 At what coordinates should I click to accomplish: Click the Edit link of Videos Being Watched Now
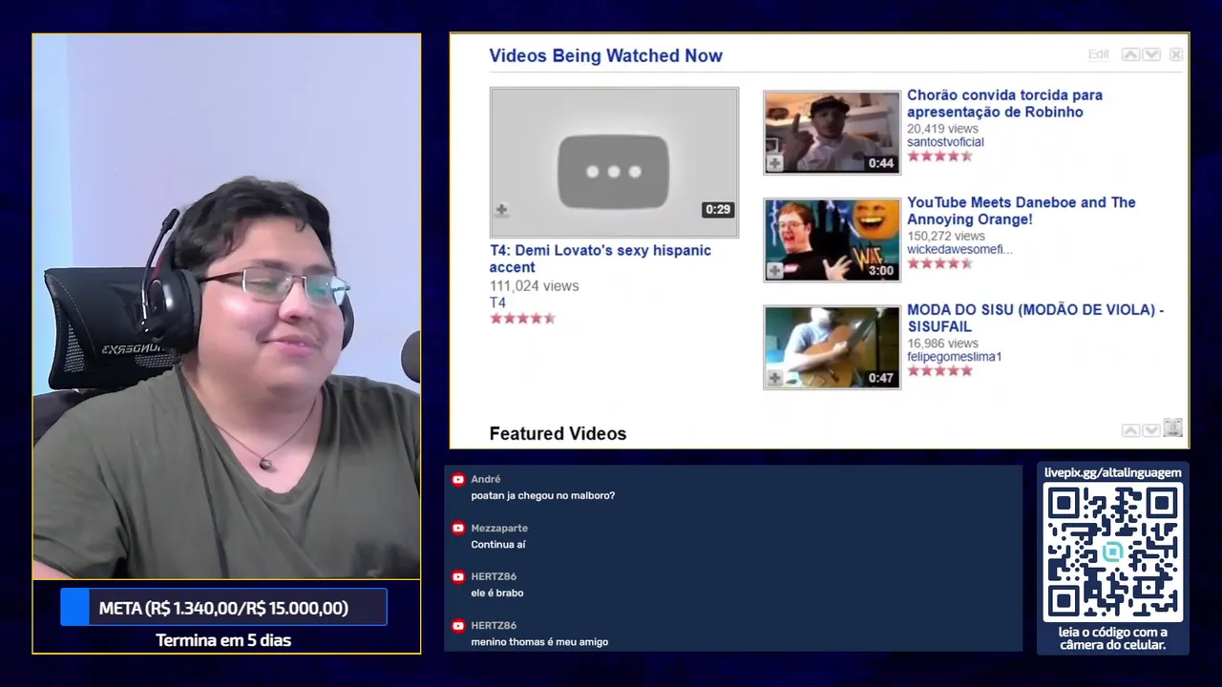coord(1098,54)
